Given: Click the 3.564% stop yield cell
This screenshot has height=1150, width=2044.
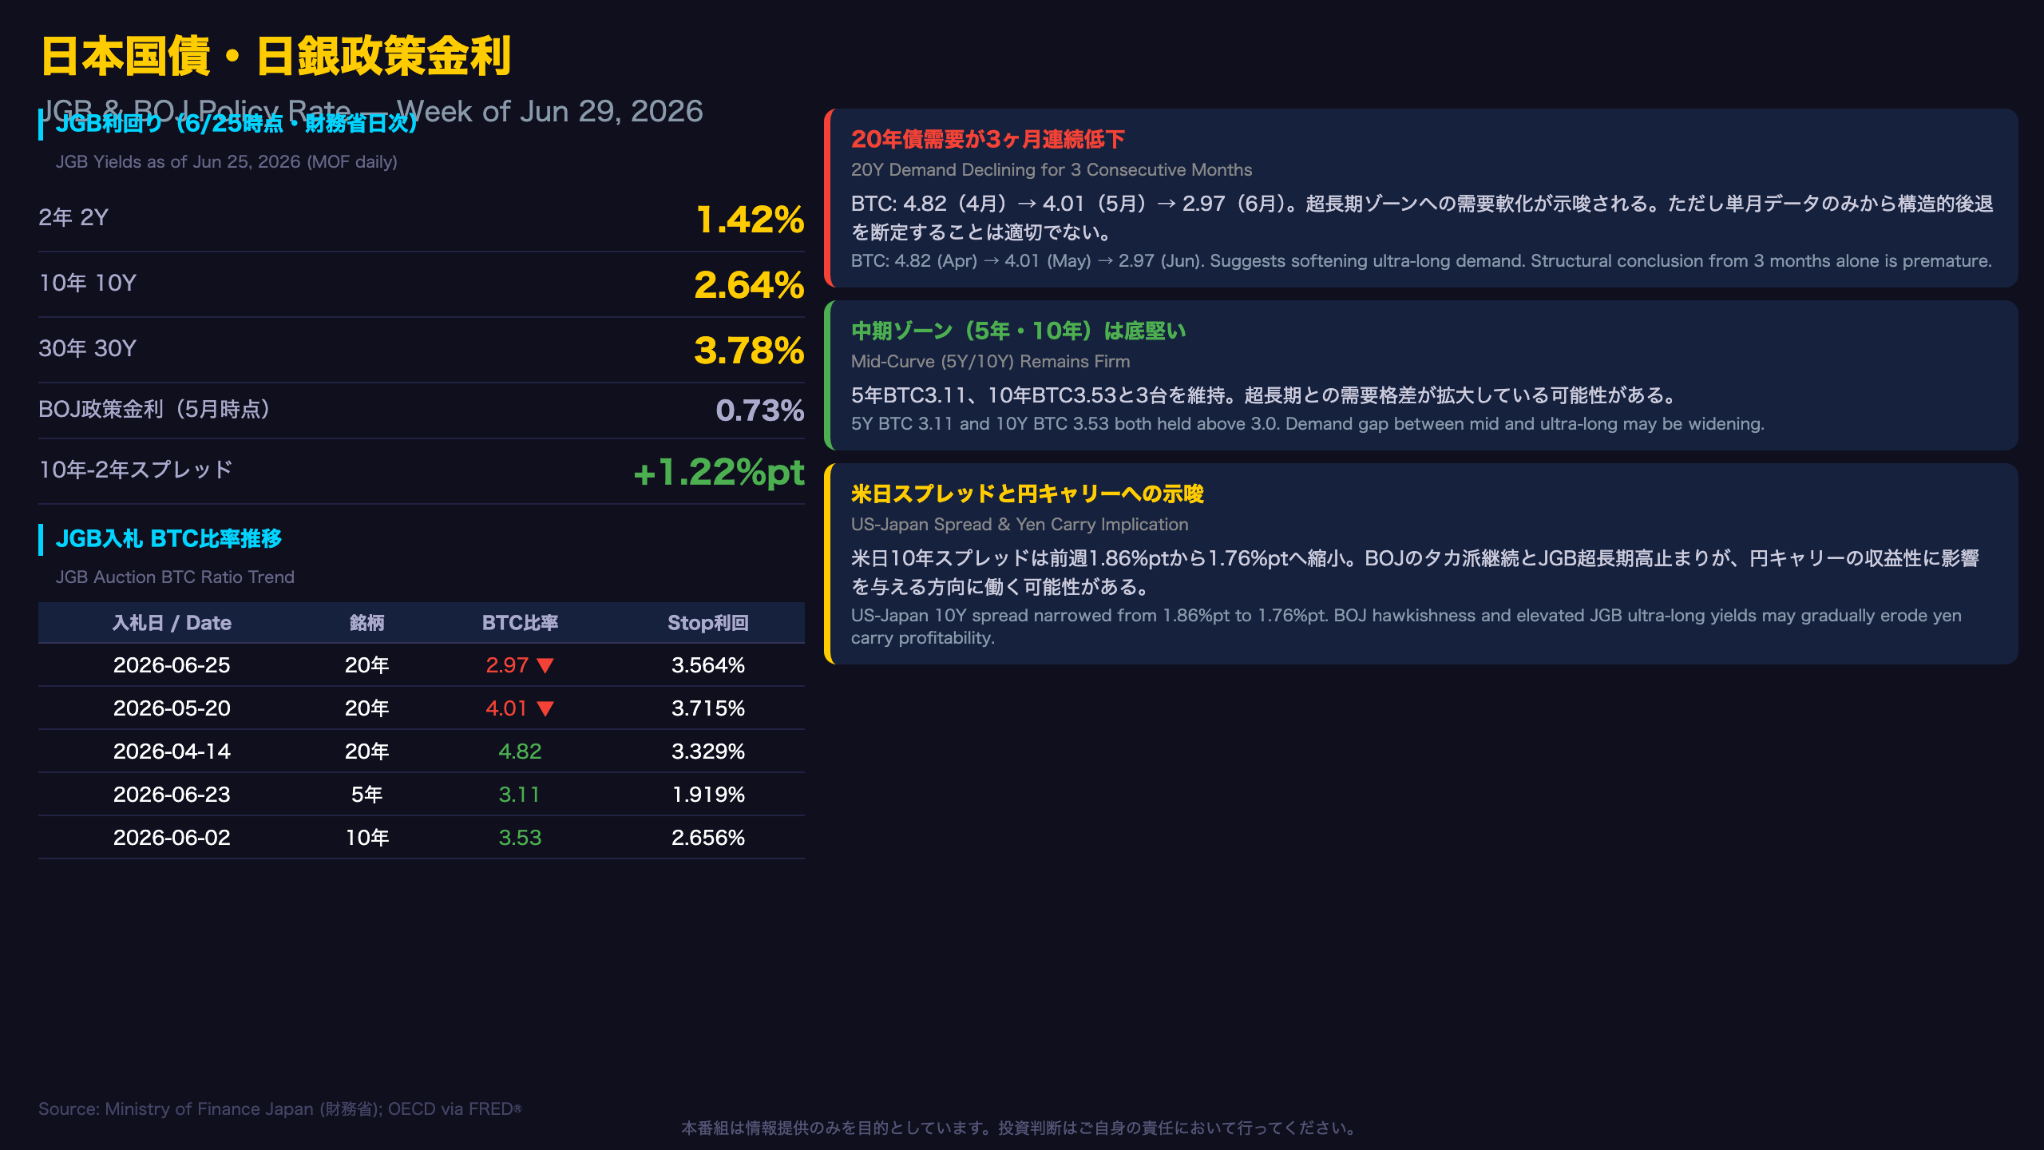Looking at the screenshot, I should (708, 665).
